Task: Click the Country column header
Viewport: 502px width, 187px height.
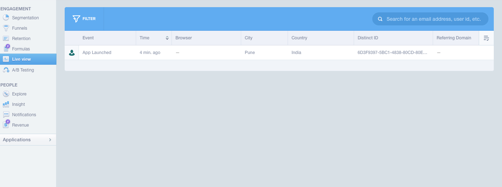Action: 321,38
